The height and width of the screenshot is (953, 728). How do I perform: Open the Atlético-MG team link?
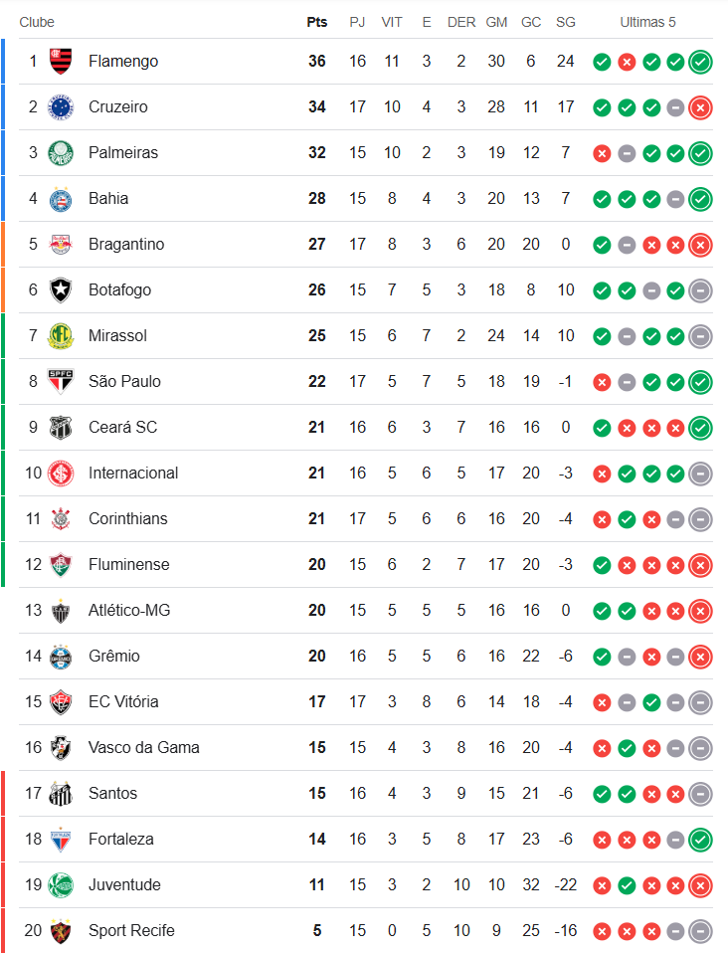pos(129,611)
